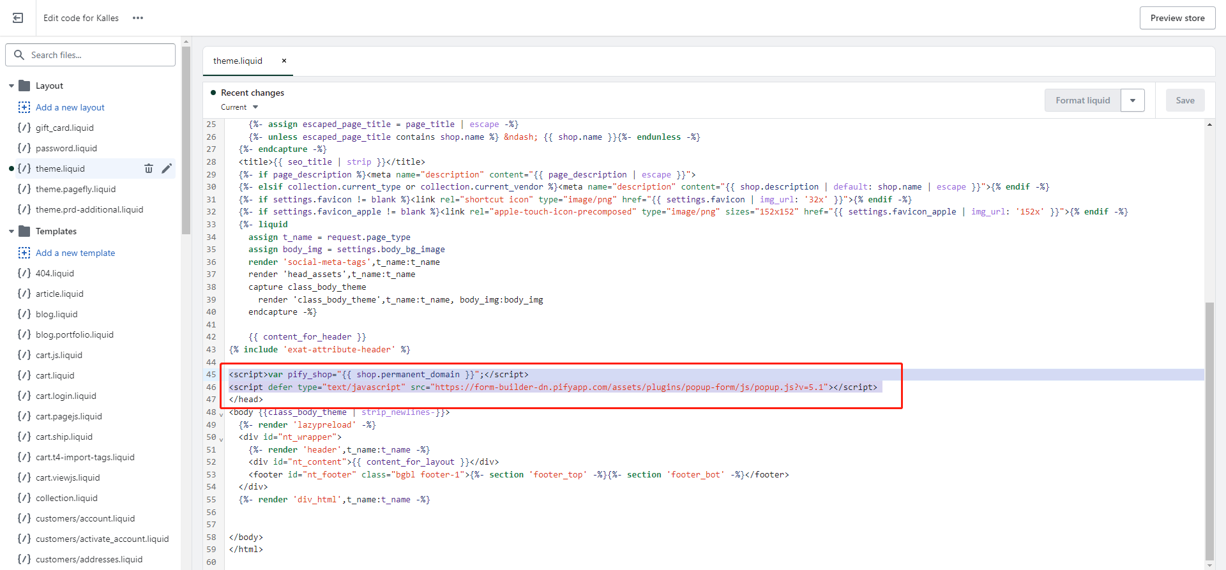Image resolution: width=1226 pixels, height=570 pixels.
Task: Click the liquid icon beside cart.js.liquid
Action: (24, 355)
